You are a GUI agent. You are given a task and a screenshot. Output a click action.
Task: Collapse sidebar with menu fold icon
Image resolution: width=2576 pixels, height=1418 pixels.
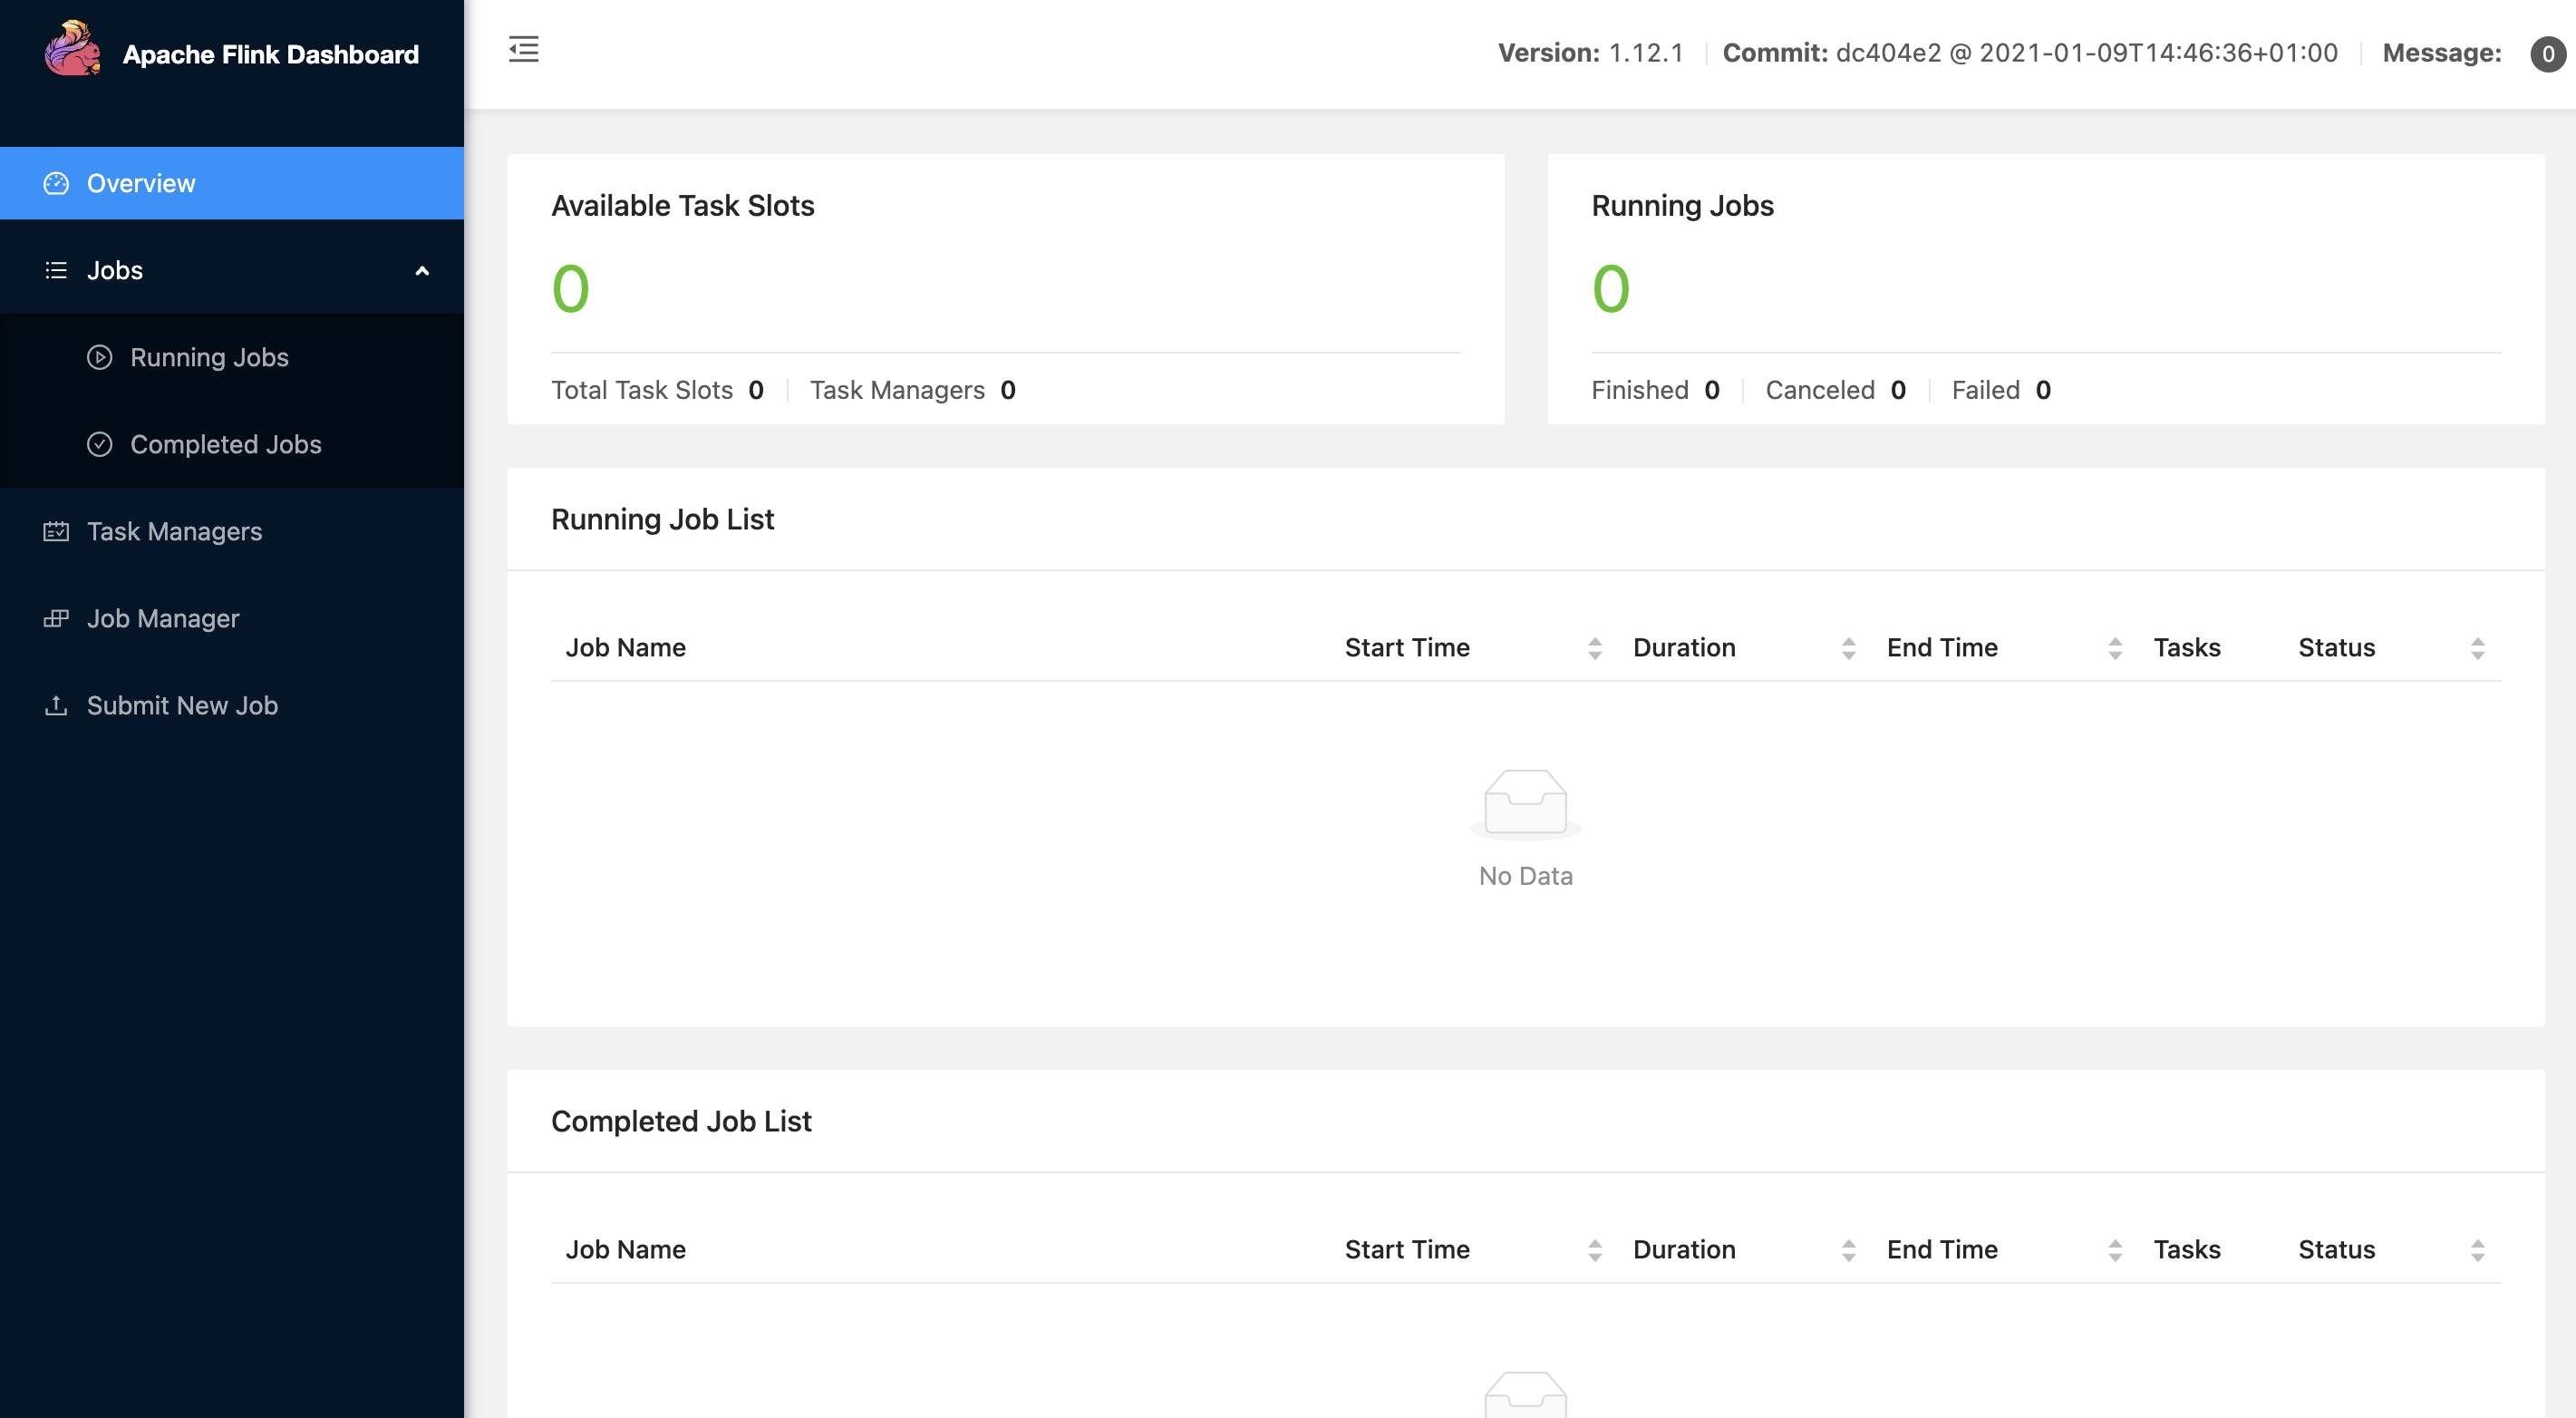523,50
